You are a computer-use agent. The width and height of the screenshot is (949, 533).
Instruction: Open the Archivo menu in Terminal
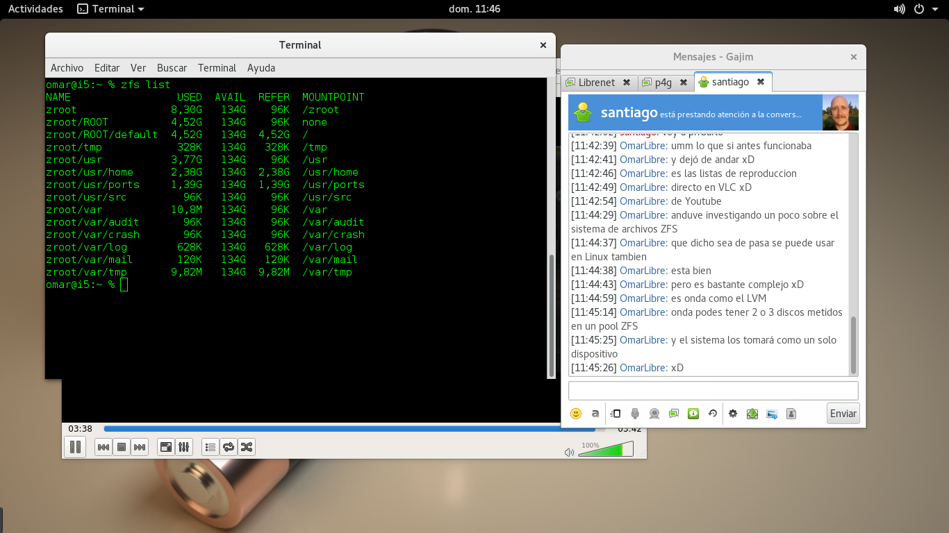click(x=67, y=68)
